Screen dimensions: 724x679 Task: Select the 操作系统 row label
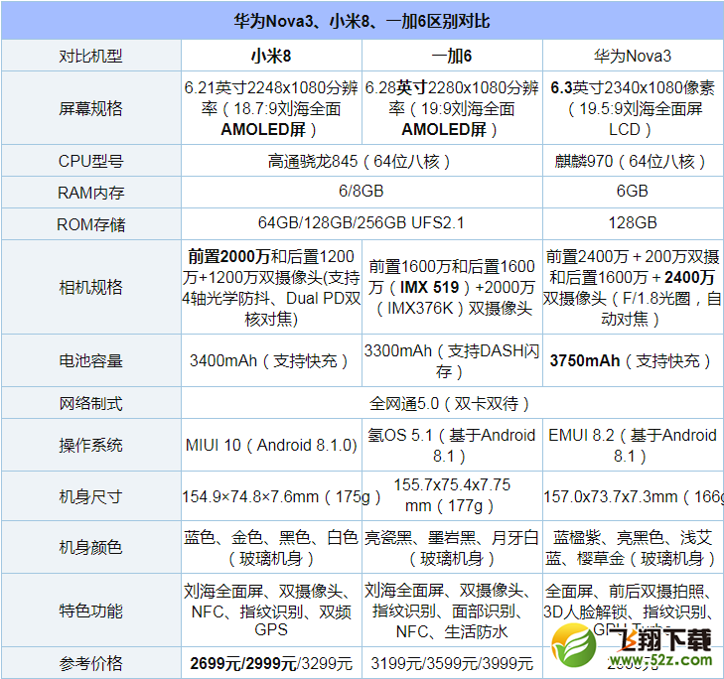click(x=91, y=445)
